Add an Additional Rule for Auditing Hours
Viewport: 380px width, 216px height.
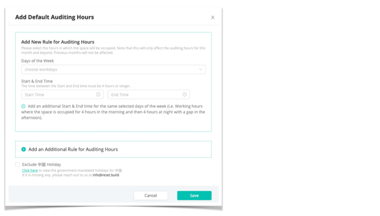tap(73, 149)
